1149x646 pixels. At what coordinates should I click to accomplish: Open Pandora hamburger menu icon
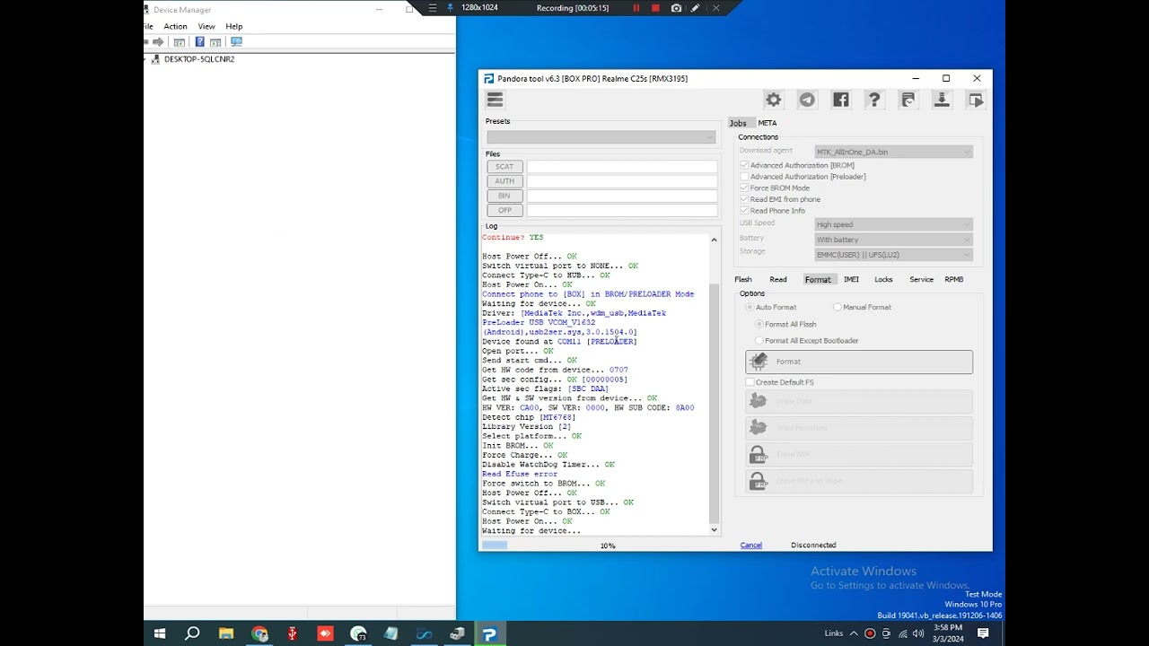click(x=495, y=100)
